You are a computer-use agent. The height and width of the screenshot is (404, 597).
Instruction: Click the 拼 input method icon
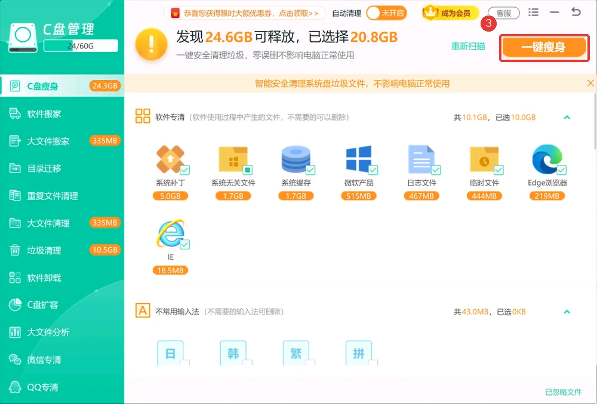(359, 353)
